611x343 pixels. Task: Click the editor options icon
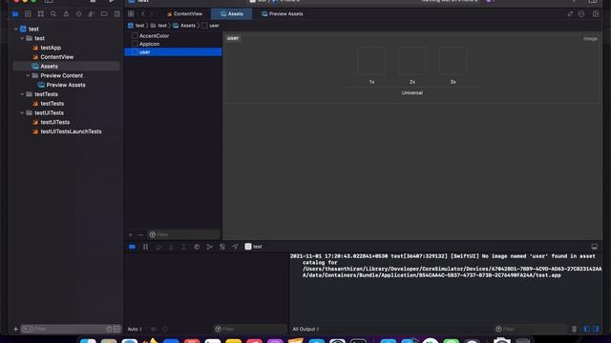pyautogui.click(x=581, y=14)
